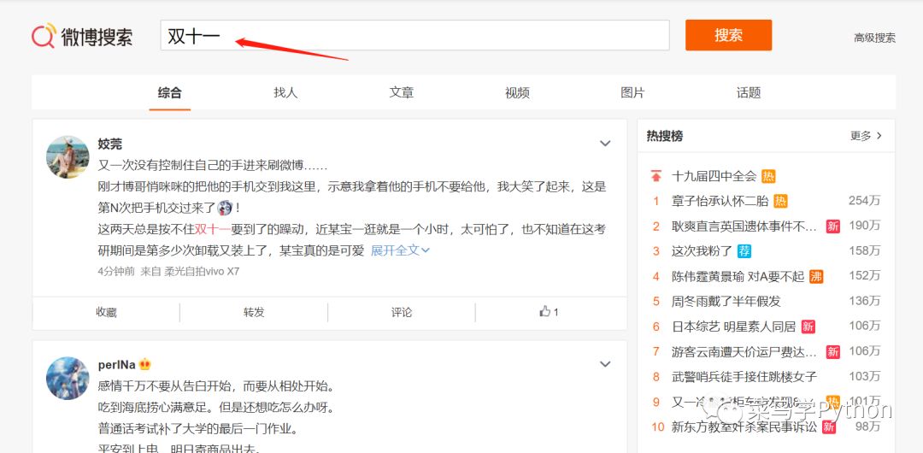Click the 158万 count value
The image size is (923, 453).
(865, 250)
